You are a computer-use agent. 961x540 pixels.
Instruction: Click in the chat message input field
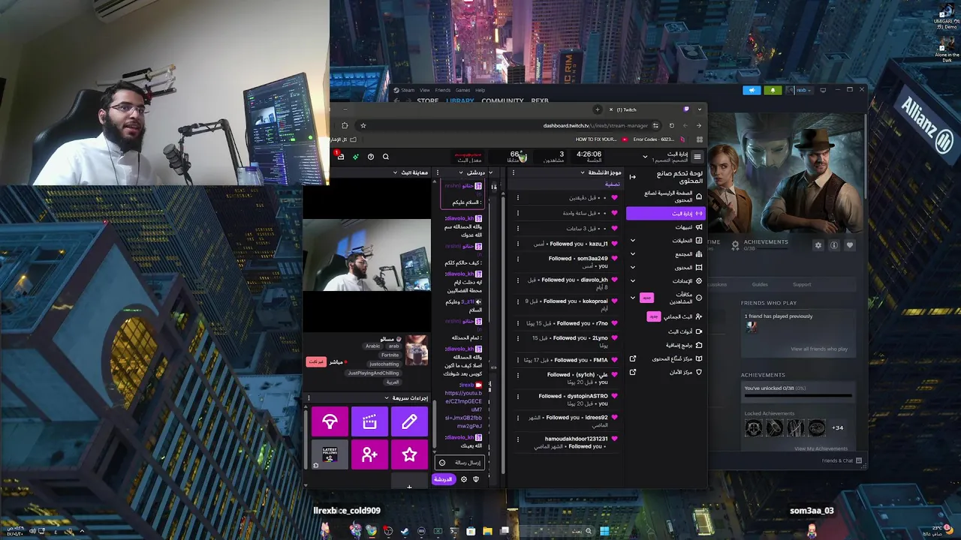tap(459, 463)
